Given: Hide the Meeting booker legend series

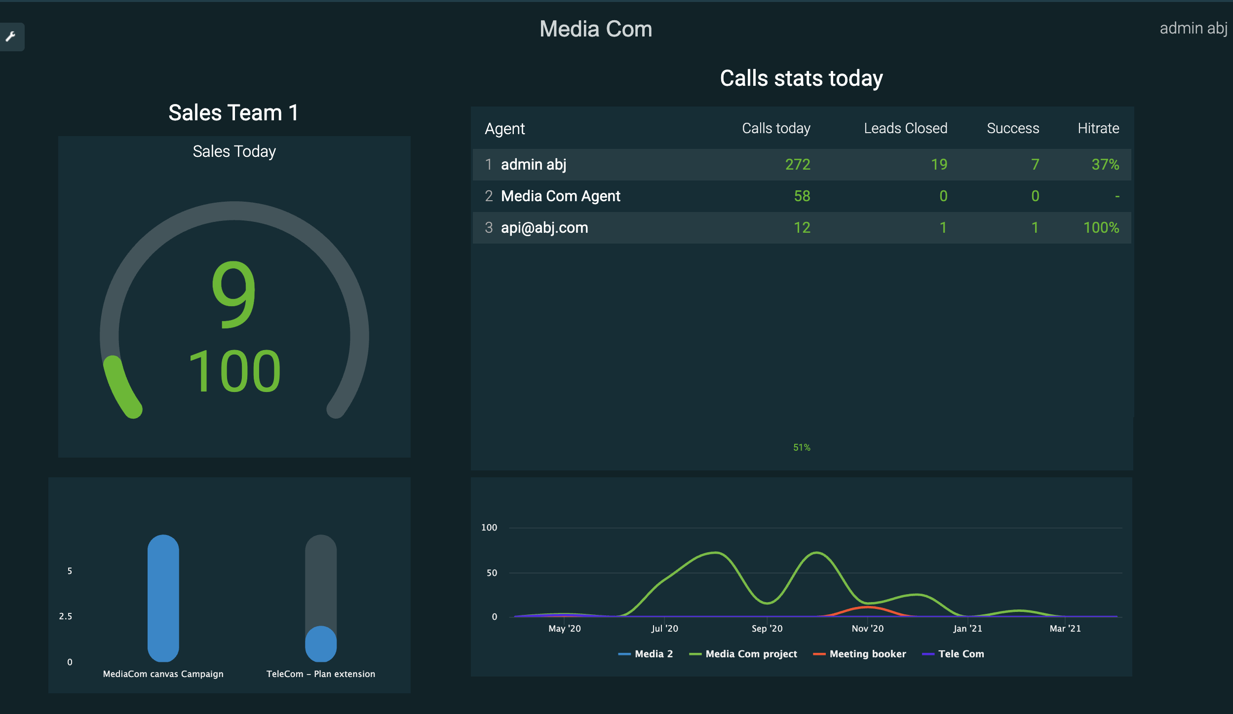Looking at the screenshot, I should (867, 654).
